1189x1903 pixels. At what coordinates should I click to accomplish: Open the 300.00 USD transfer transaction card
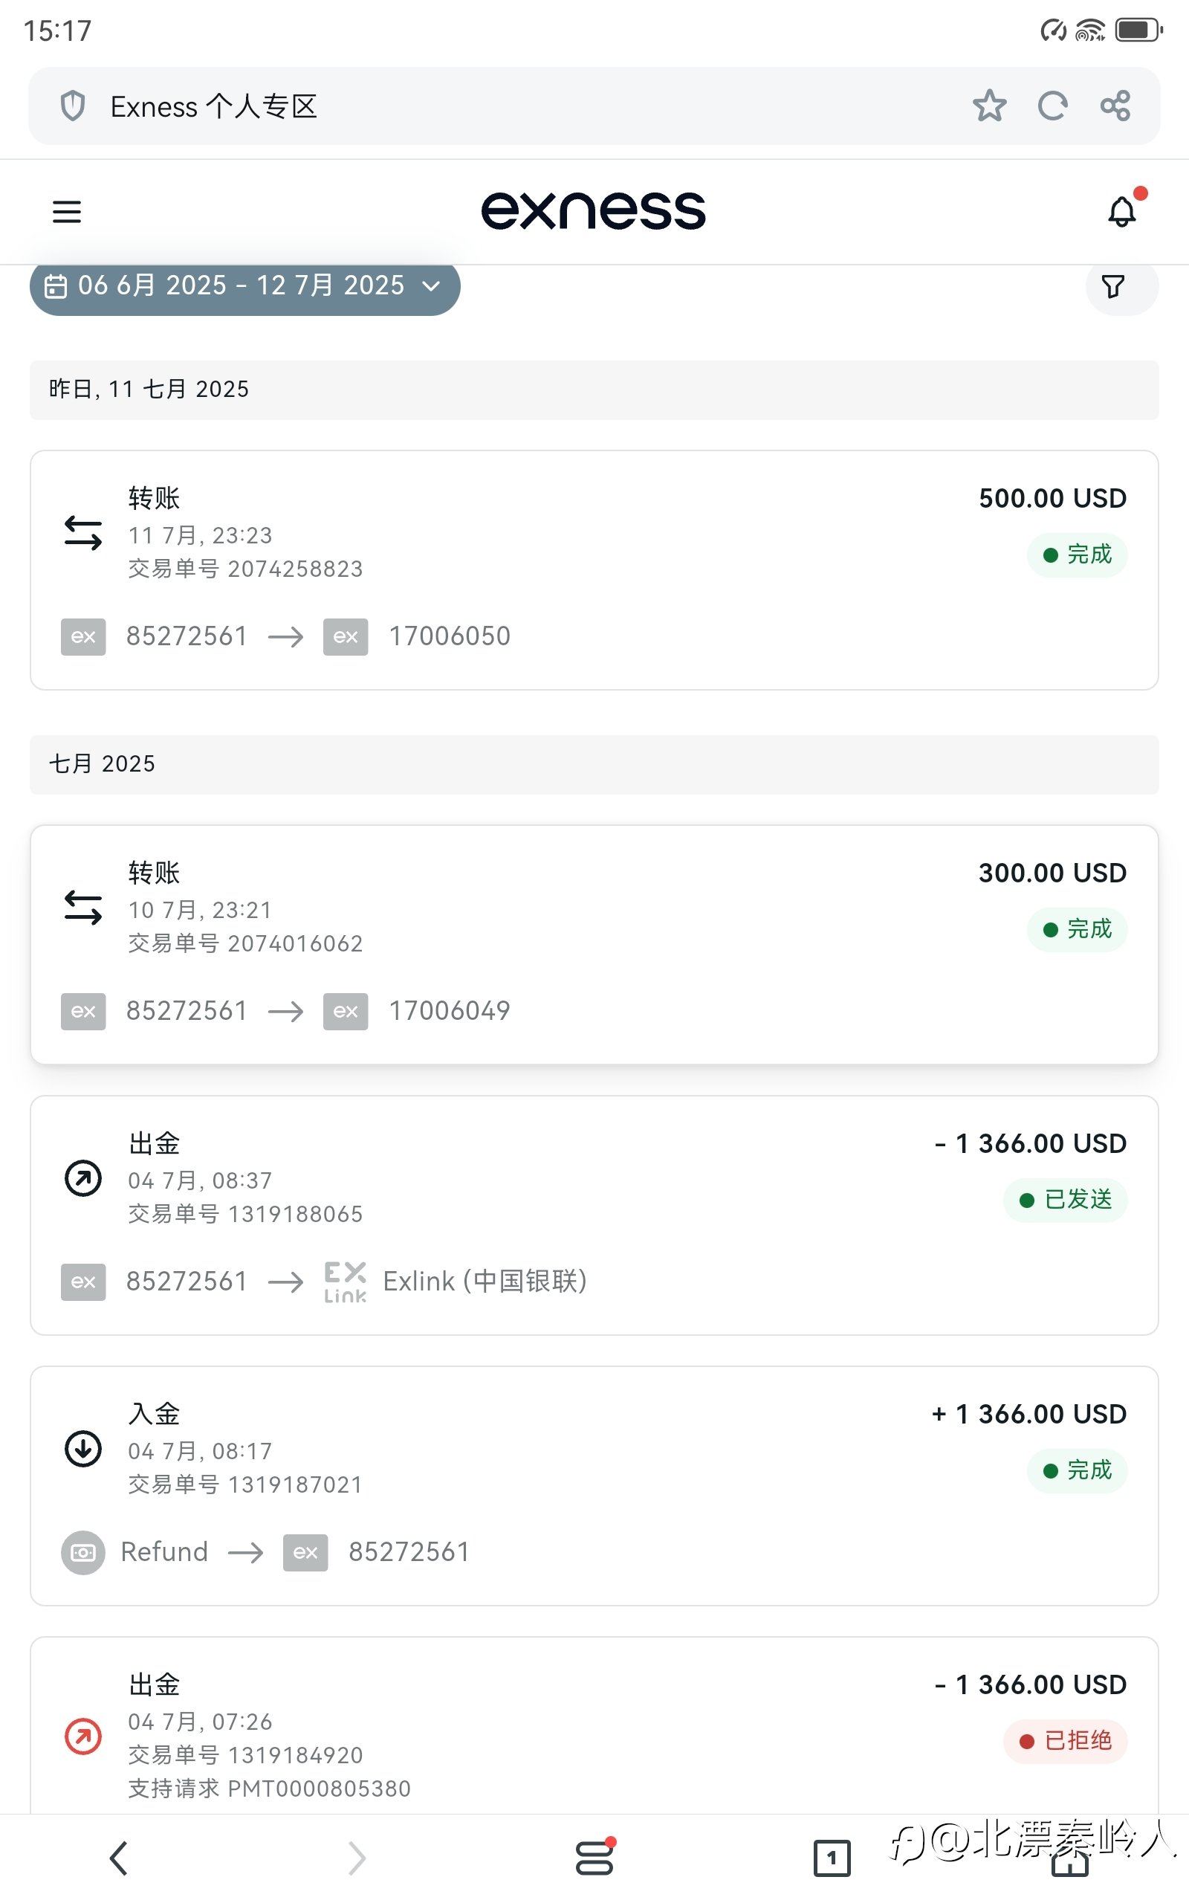pos(594,944)
